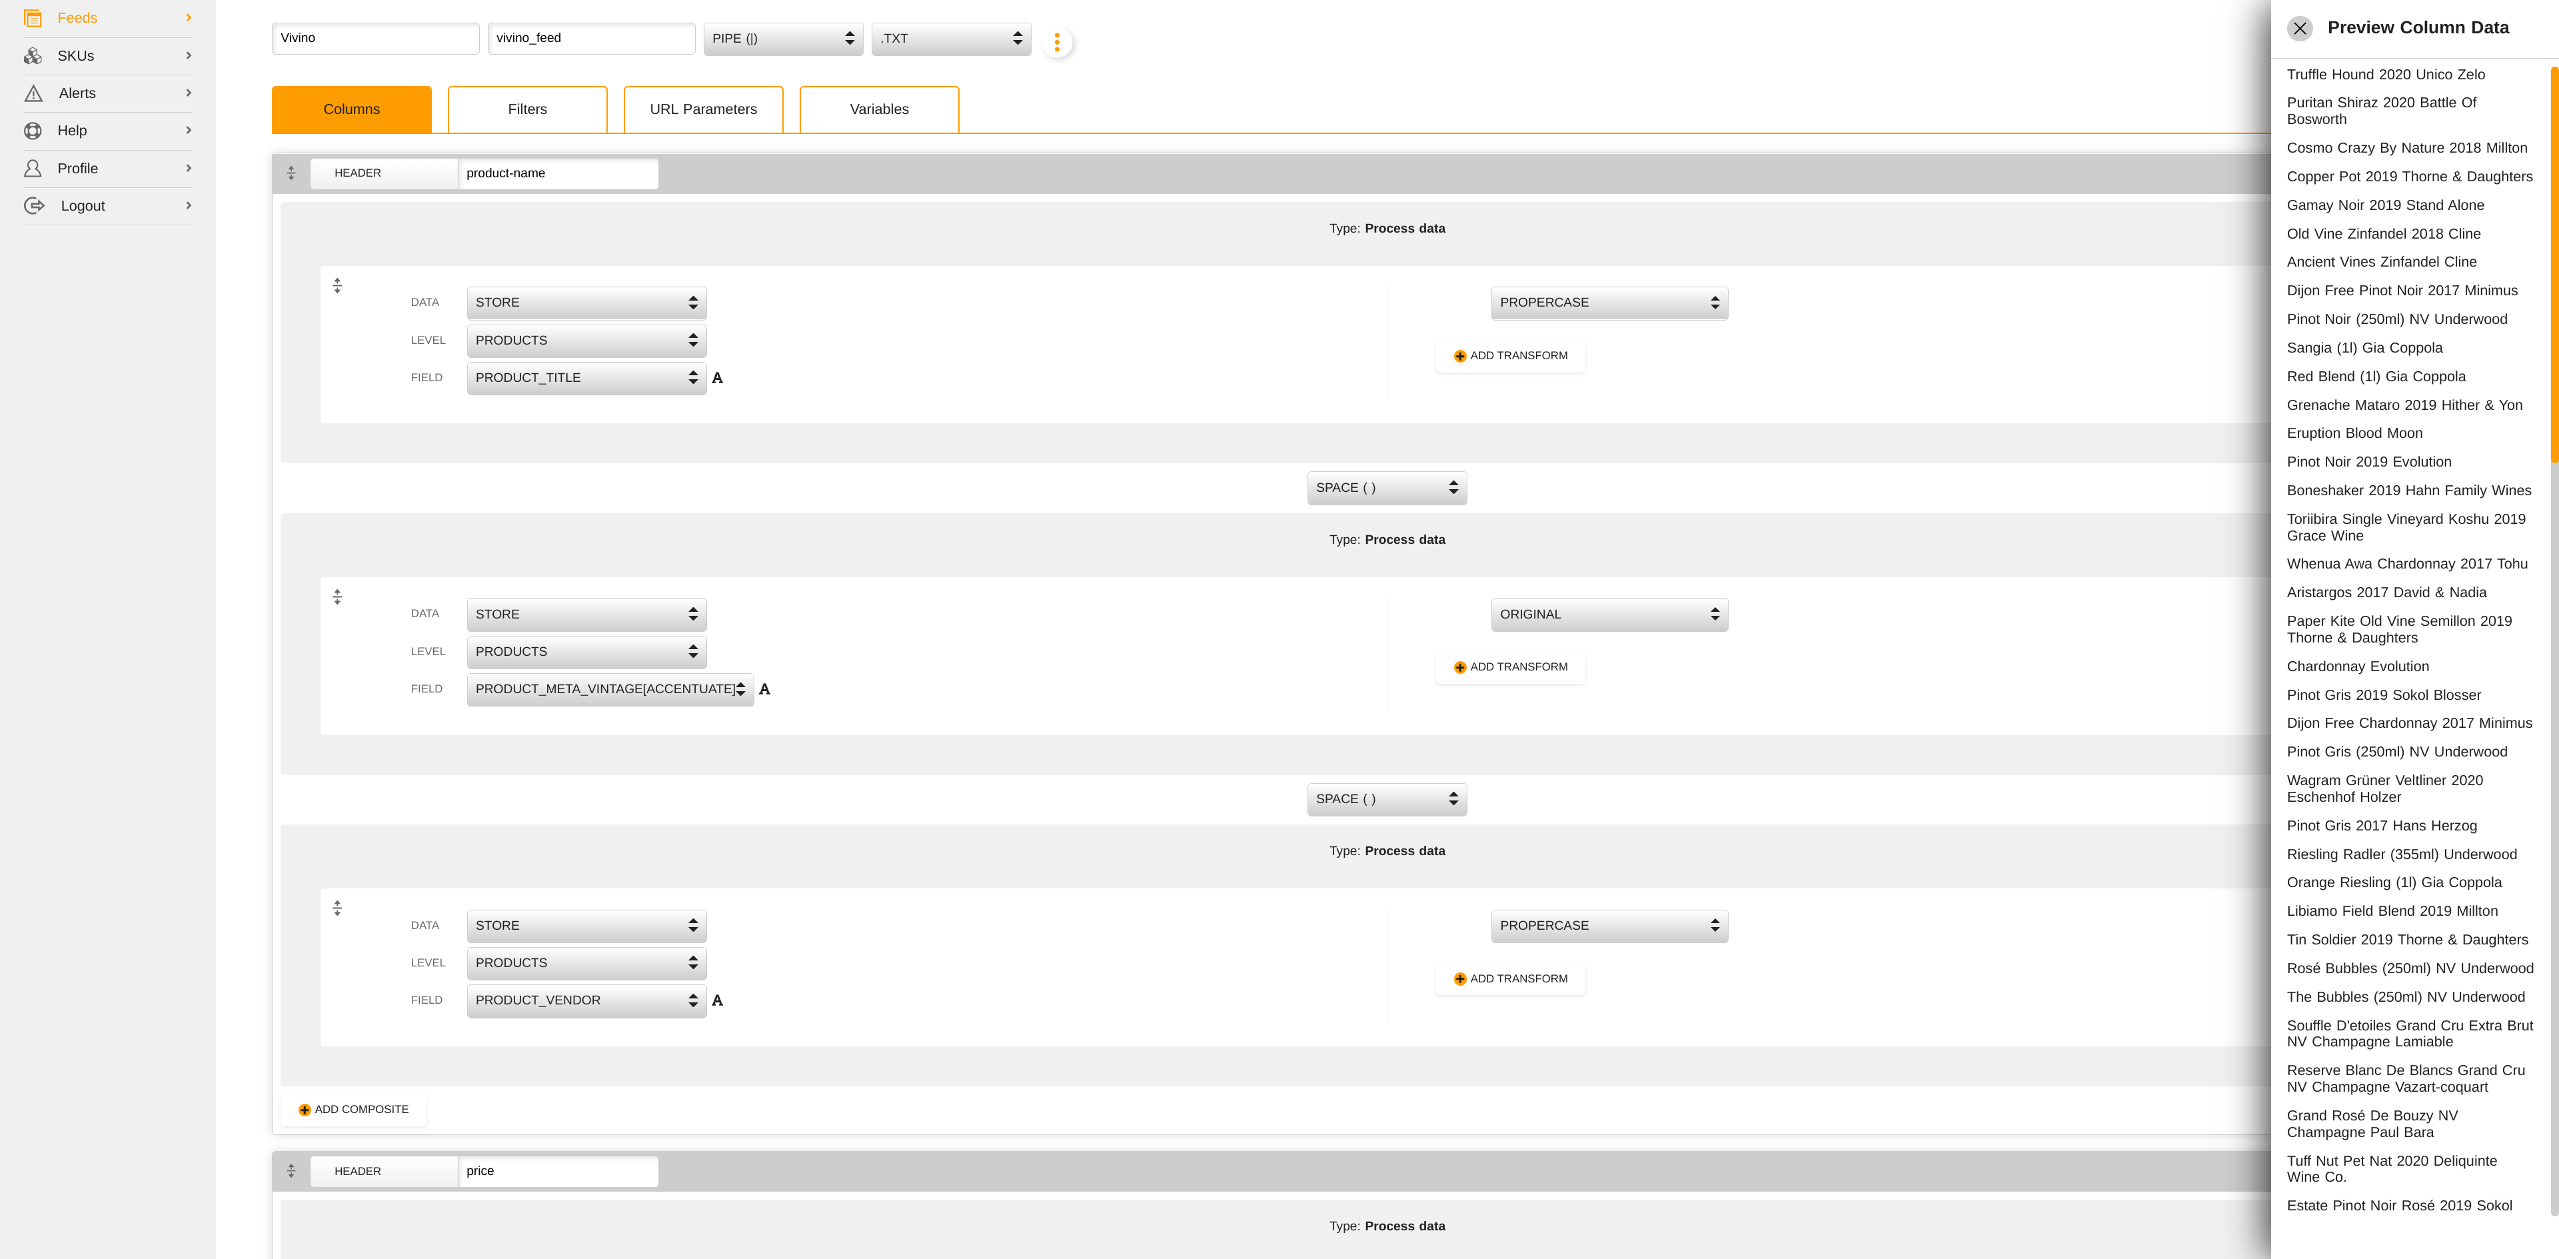Expand the Help menu chevron
Screen dimensions: 2559x1259
[x=188, y=130]
